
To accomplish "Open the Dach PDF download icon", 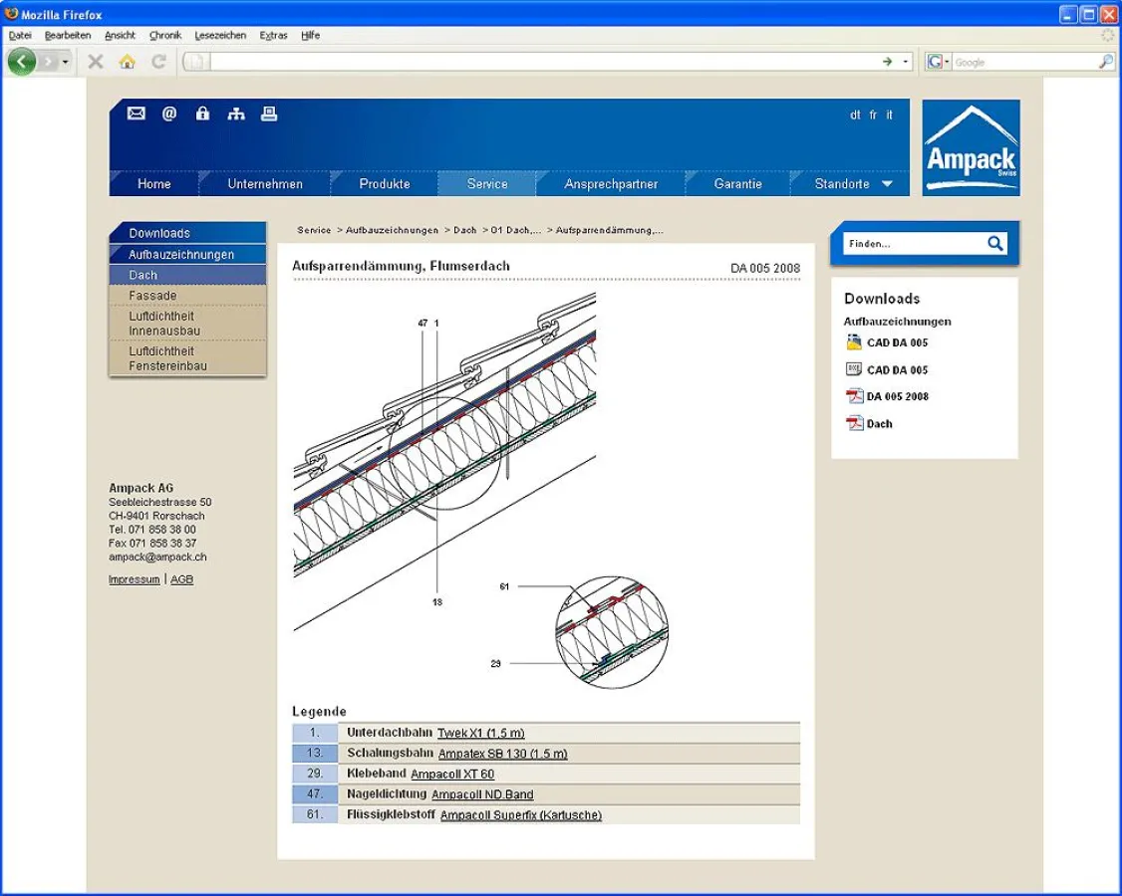I will pos(854,423).
